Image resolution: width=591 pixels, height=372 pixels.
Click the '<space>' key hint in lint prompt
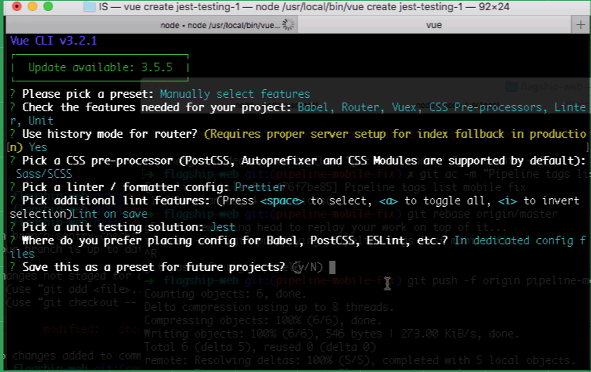click(282, 200)
